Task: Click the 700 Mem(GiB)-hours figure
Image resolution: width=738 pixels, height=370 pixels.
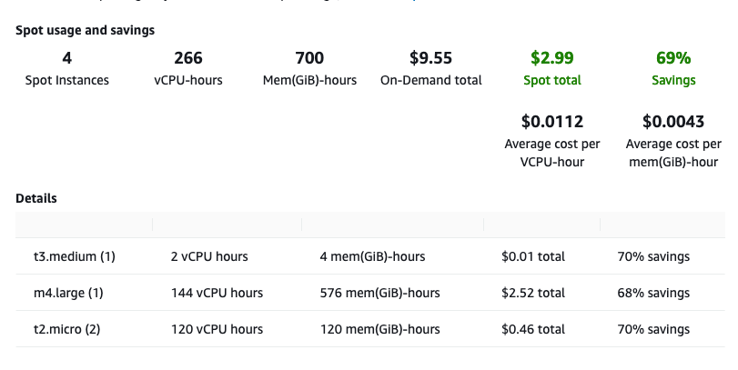Action: pos(310,58)
